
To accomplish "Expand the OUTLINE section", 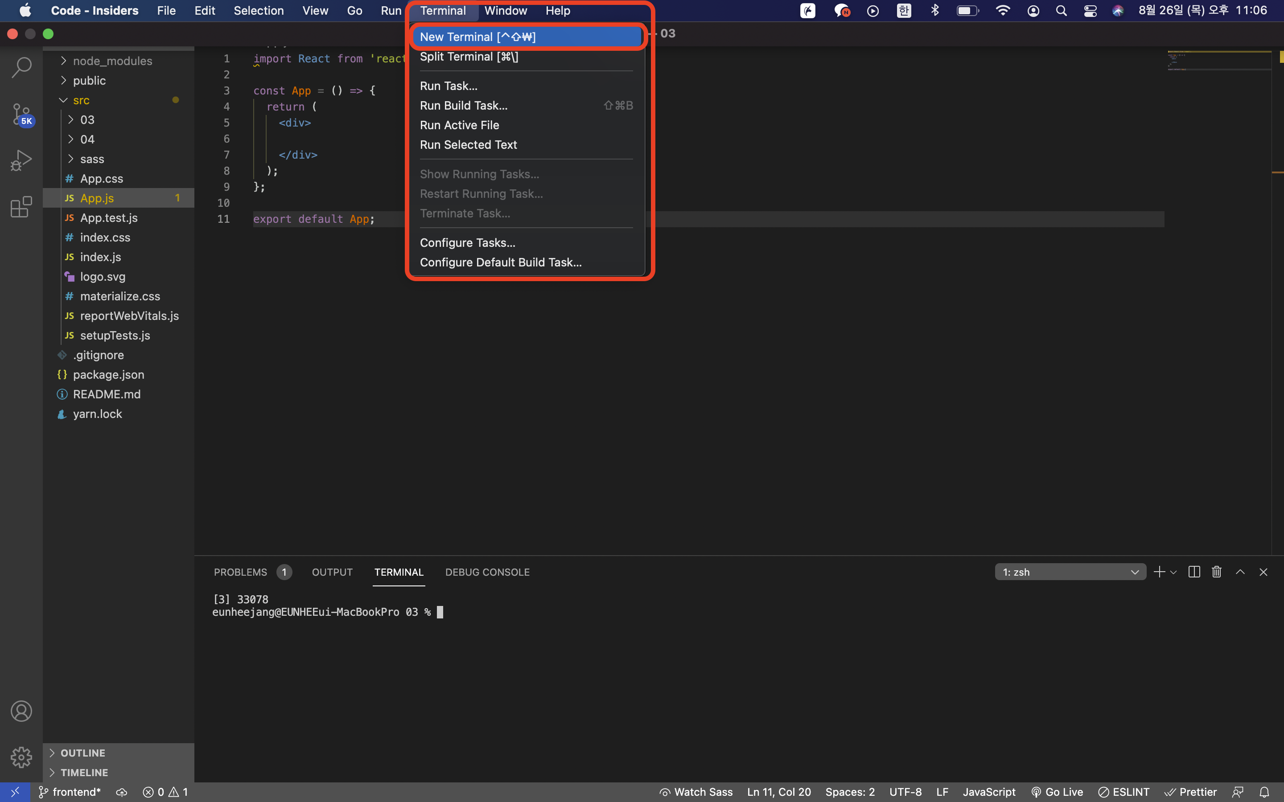I will [83, 753].
